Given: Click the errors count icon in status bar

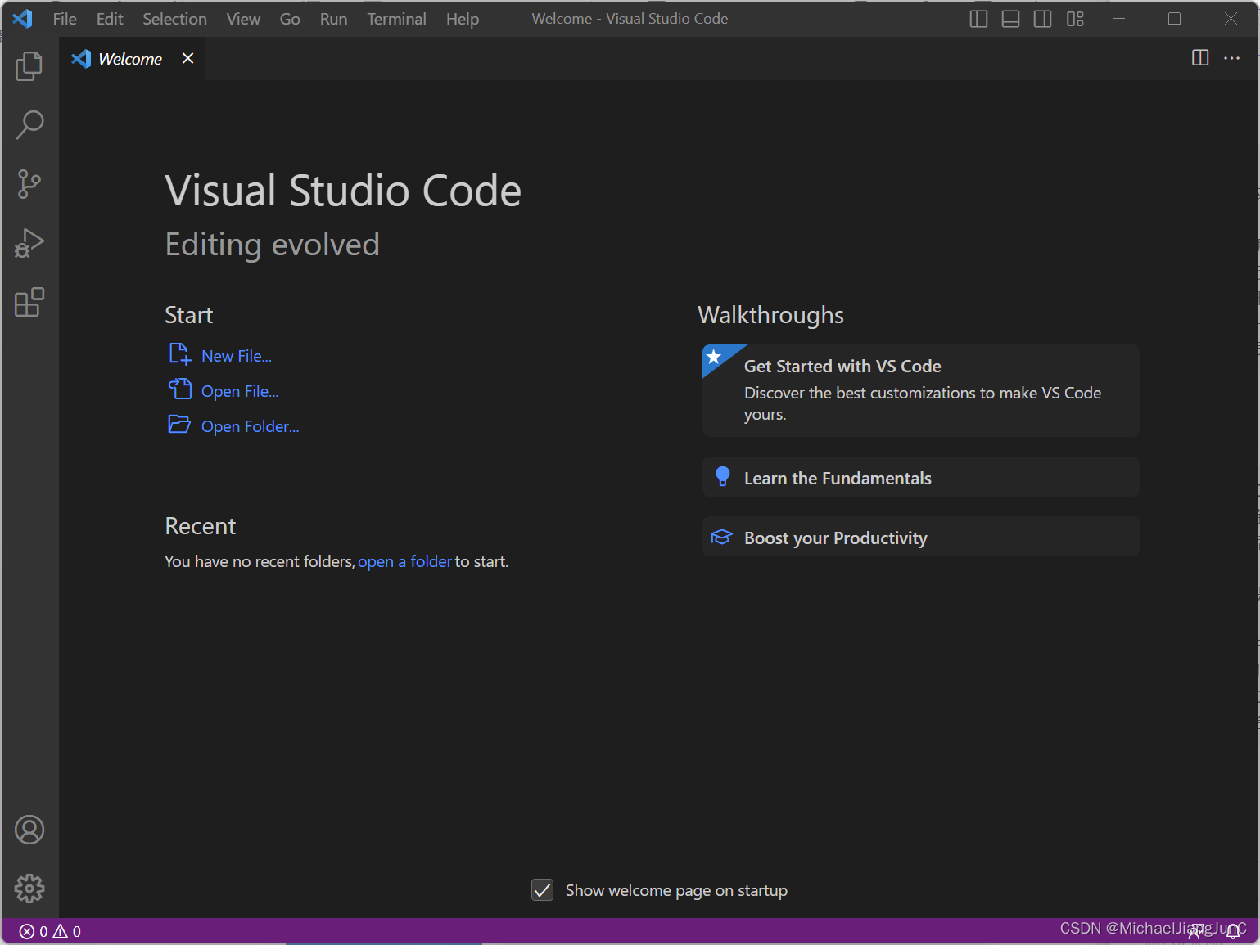Looking at the screenshot, I should point(27,931).
